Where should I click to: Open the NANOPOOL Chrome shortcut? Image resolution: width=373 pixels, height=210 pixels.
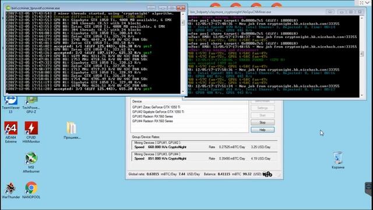pyautogui.click(x=31, y=190)
